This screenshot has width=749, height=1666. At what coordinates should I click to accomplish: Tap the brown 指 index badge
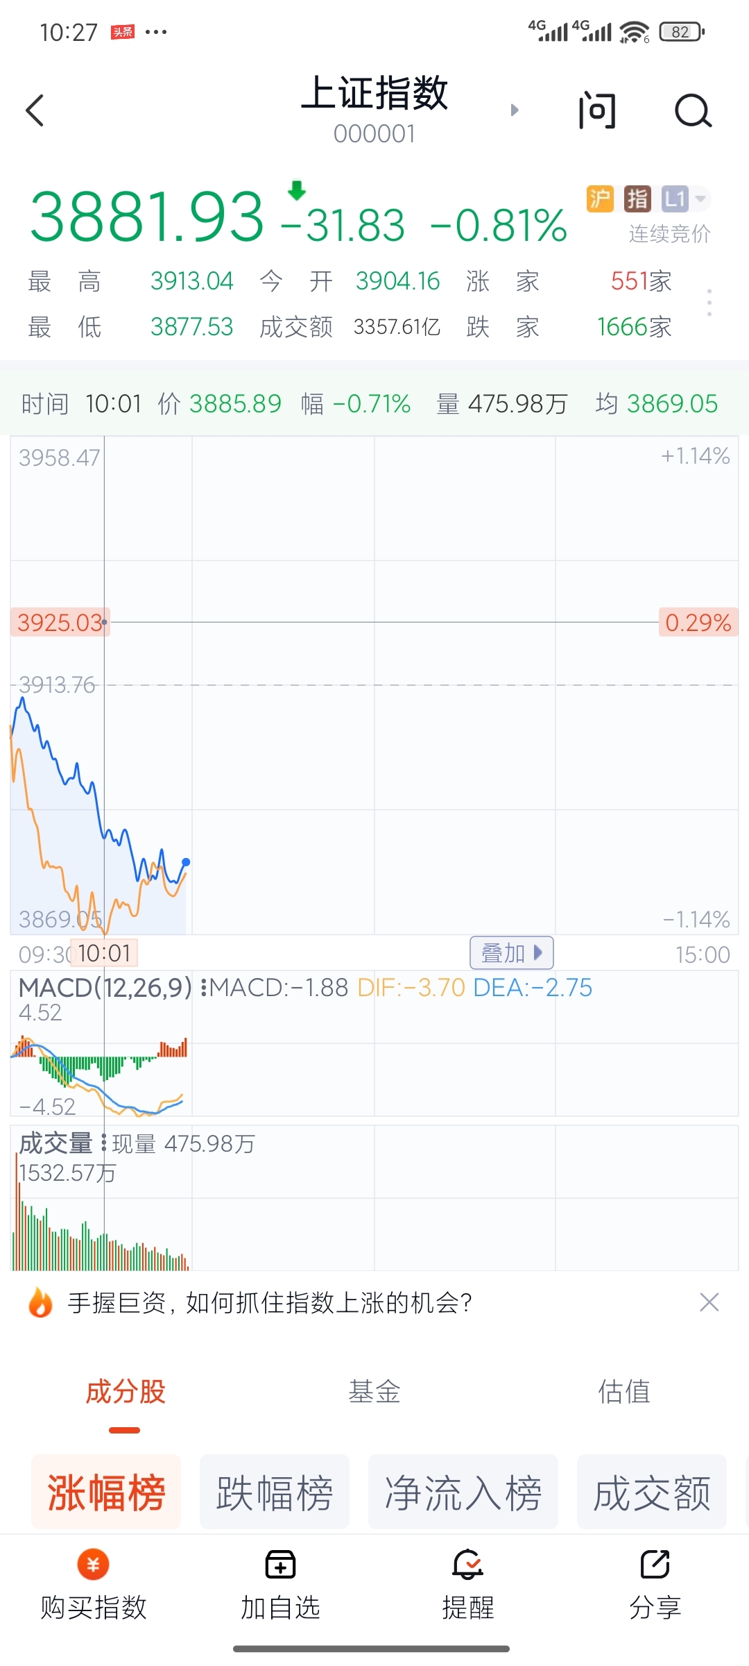(x=637, y=199)
